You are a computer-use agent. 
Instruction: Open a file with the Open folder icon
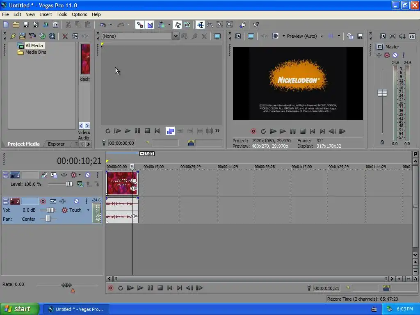click(x=16, y=25)
